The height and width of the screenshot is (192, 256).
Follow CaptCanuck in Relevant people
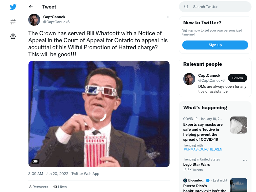point(237,78)
